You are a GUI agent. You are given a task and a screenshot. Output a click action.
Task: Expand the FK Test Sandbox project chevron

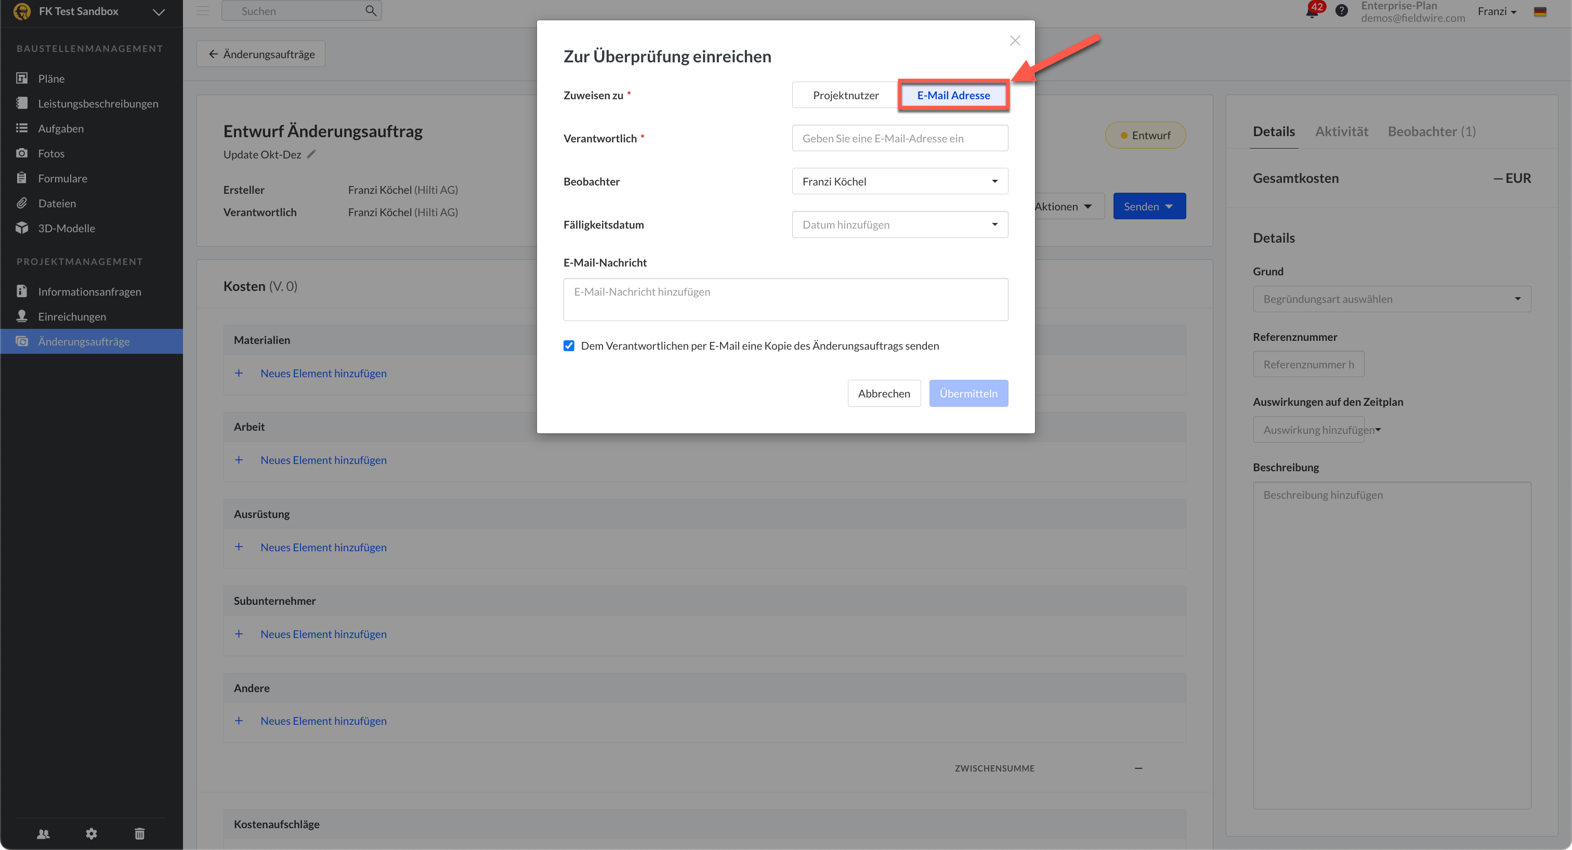pyautogui.click(x=159, y=11)
